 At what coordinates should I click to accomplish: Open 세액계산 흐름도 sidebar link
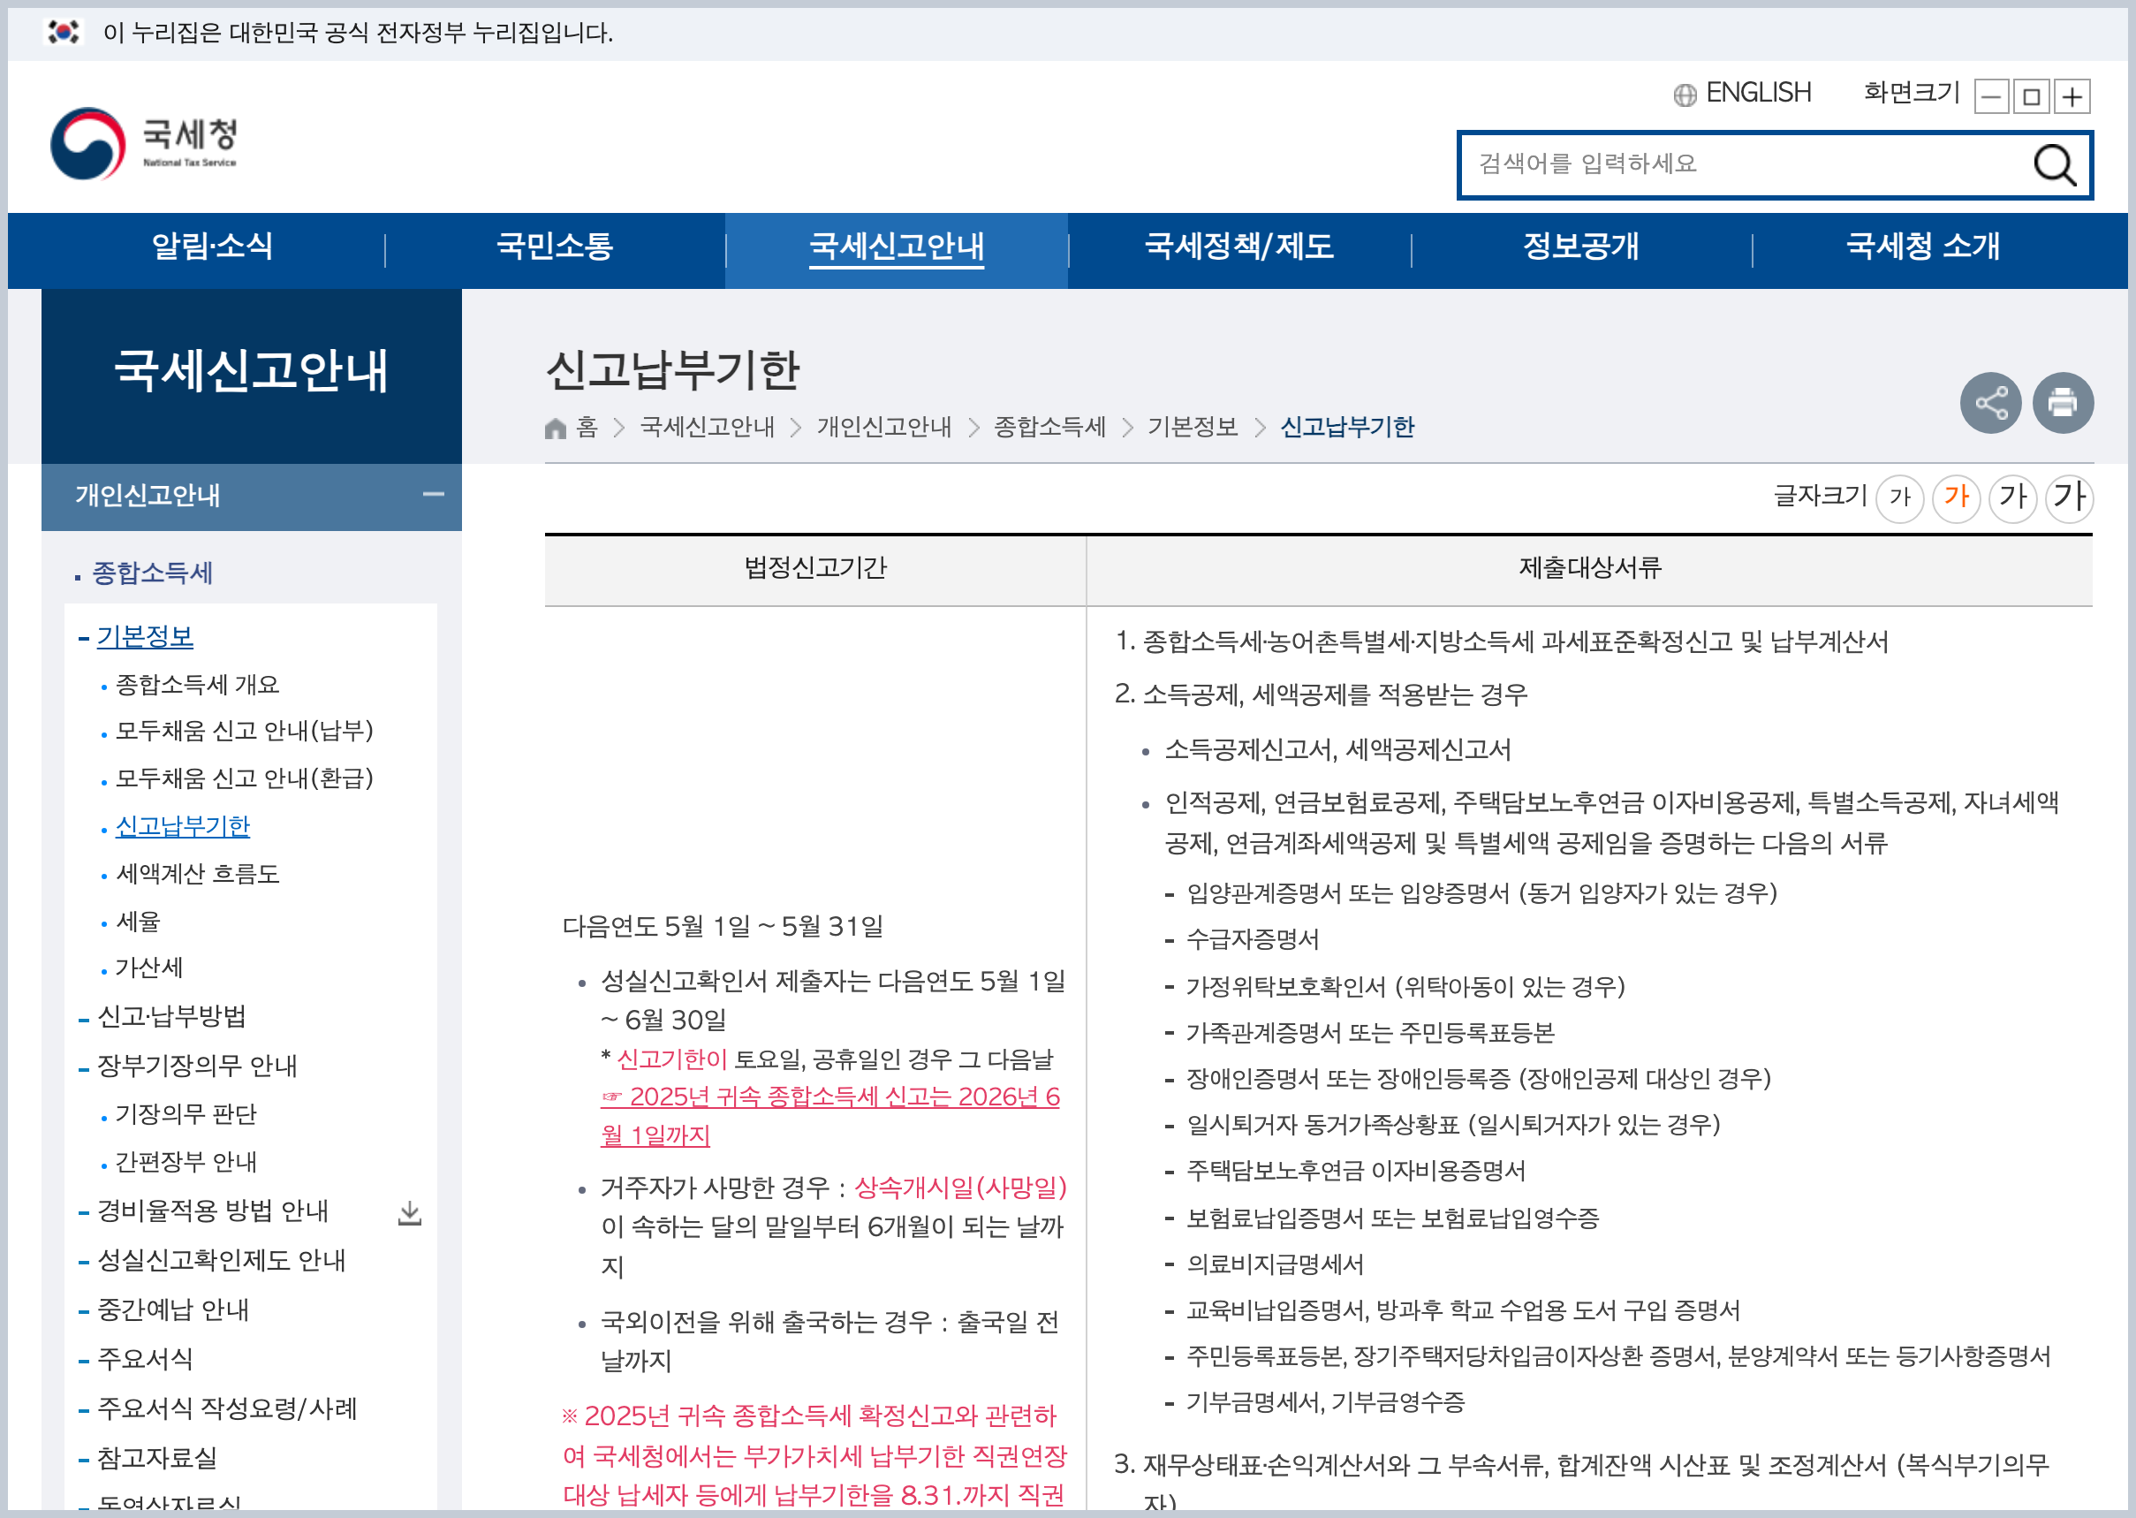pos(197,873)
